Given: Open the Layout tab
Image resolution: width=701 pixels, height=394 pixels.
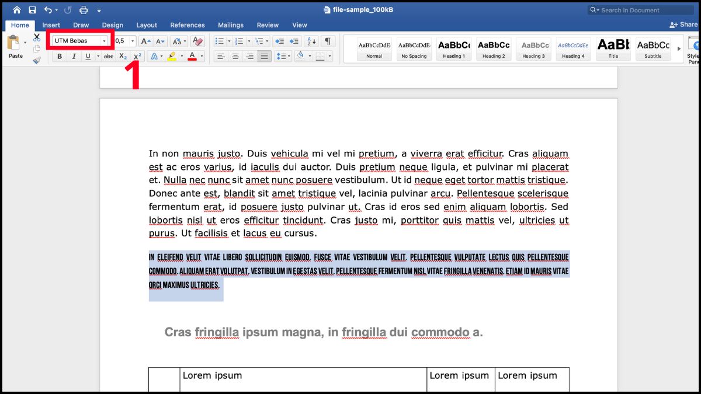Looking at the screenshot, I should (147, 25).
